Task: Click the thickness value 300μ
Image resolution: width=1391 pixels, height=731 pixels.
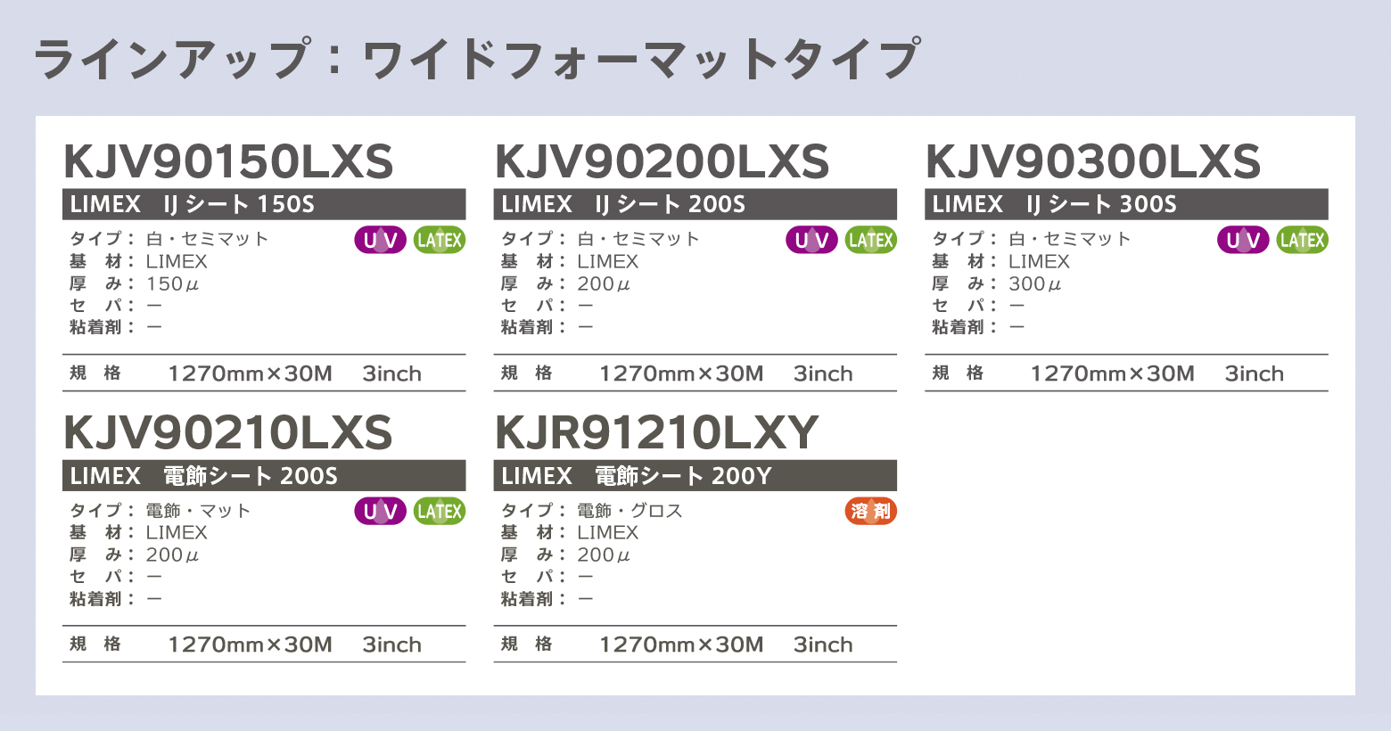Action: pyautogui.click(x=1035, y=284)
